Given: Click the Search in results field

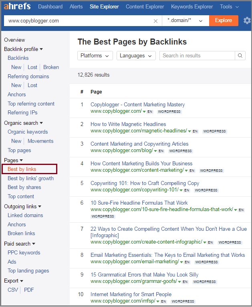Looking at the screenshot, I should pyautogui.click(x=198, y=56).
